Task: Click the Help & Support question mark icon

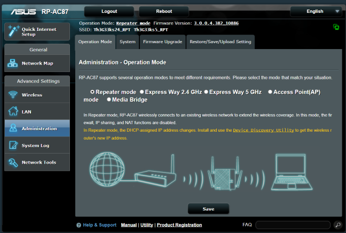Action: tap(78, 225)
